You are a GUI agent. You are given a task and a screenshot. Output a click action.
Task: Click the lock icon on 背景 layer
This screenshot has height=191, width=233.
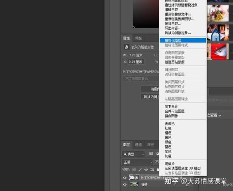pos(188,185)
